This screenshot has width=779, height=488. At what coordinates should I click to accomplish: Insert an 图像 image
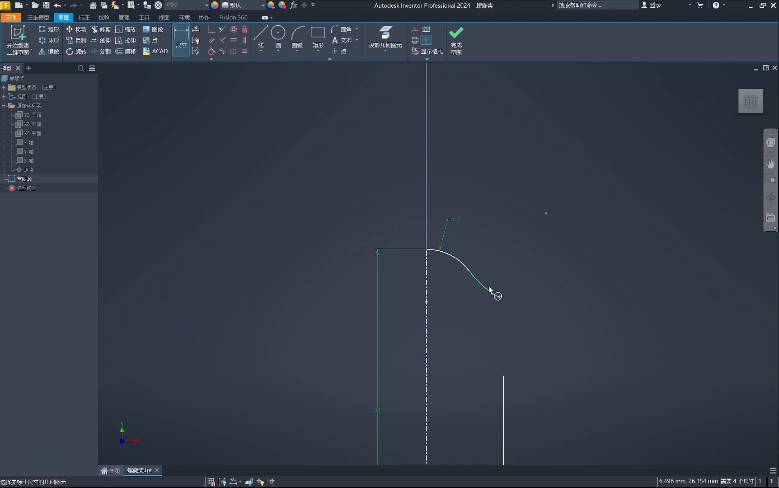[153, 29]
